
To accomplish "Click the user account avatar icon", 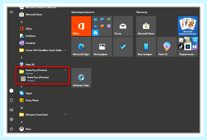I will click(x=11, y=91).
